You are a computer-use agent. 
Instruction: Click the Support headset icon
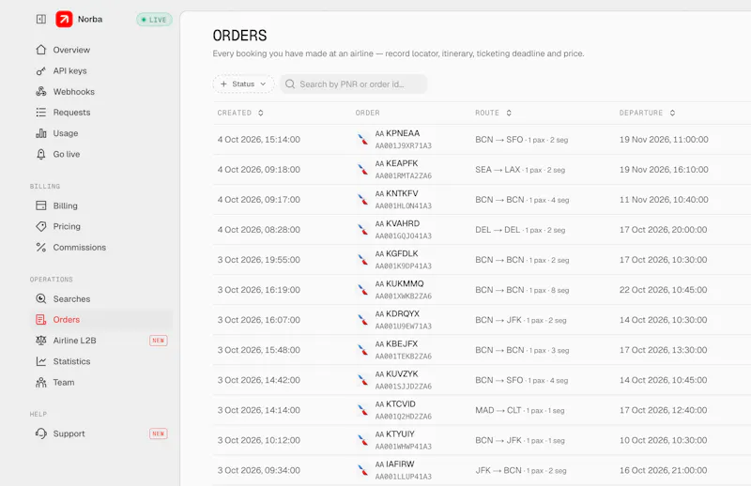click(41, 433)
